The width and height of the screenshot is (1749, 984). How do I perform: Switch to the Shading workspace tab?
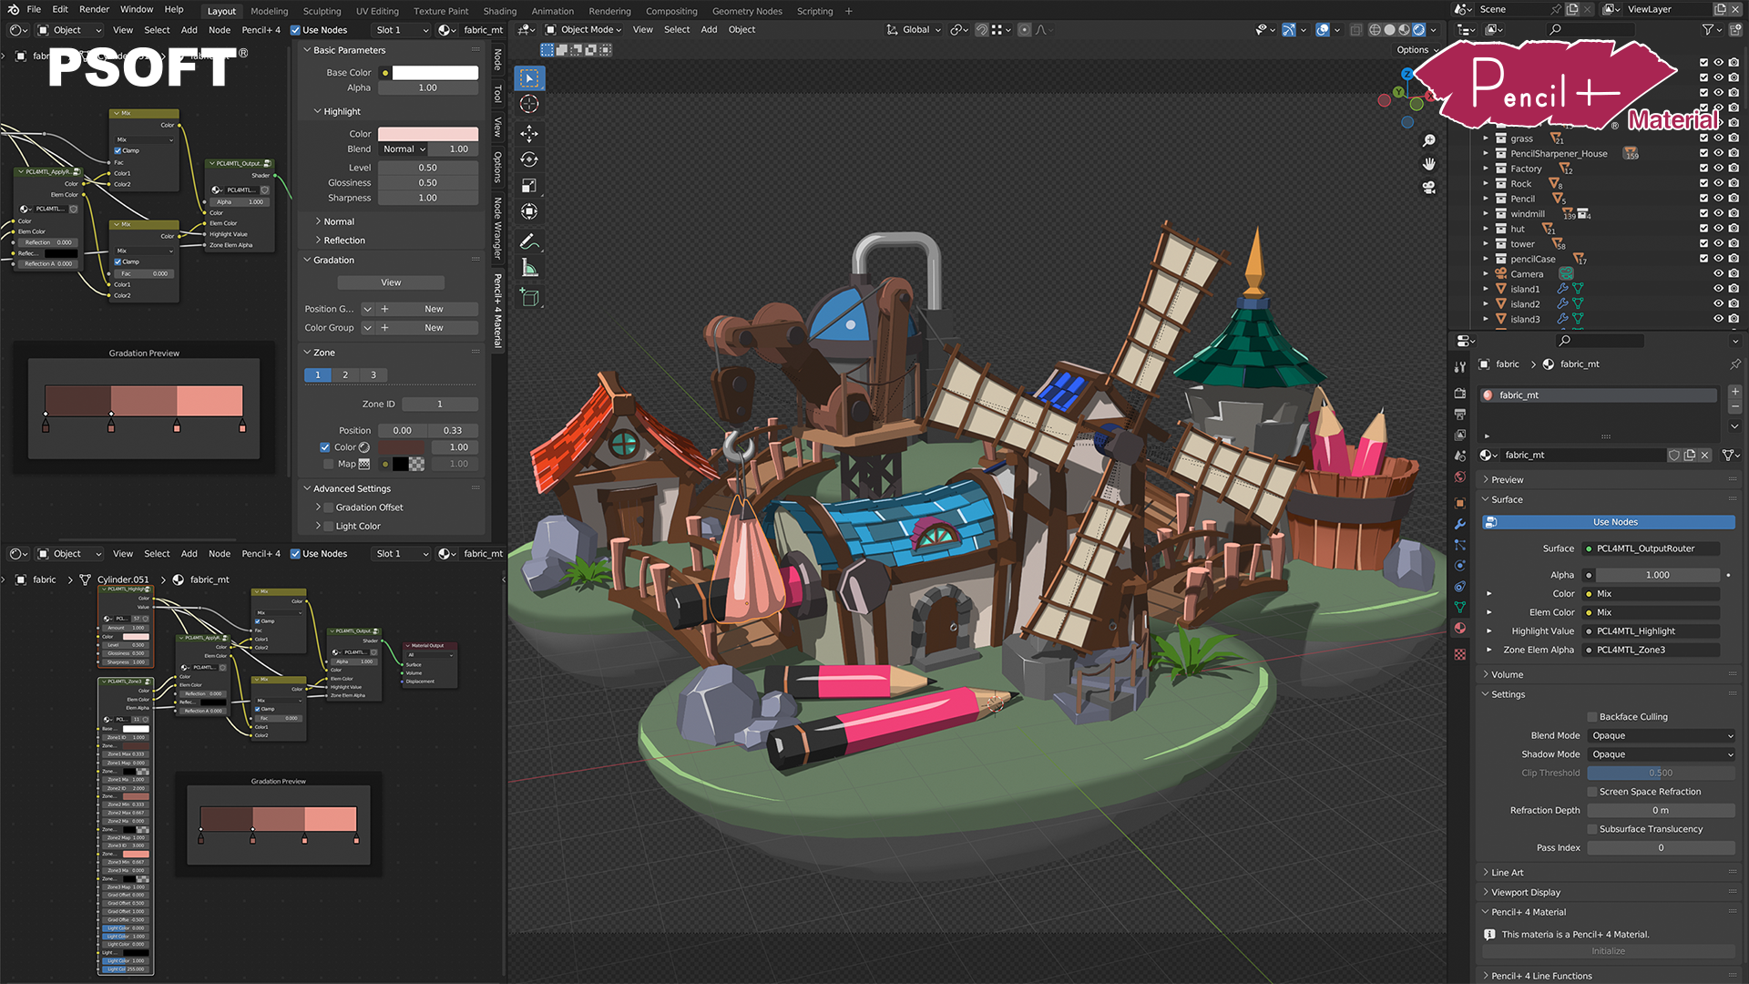[x=499, y=11]
